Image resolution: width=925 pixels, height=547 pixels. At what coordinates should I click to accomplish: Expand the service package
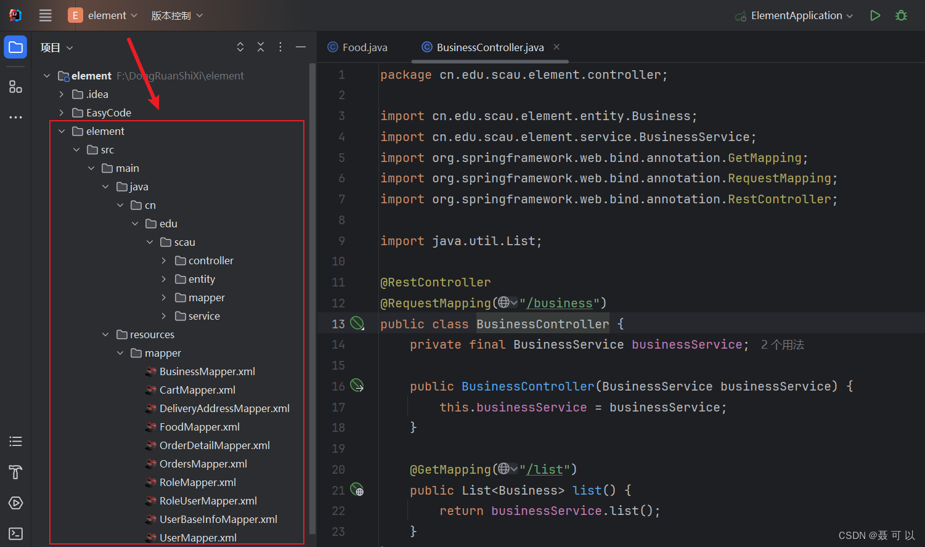tap(164, 316)
